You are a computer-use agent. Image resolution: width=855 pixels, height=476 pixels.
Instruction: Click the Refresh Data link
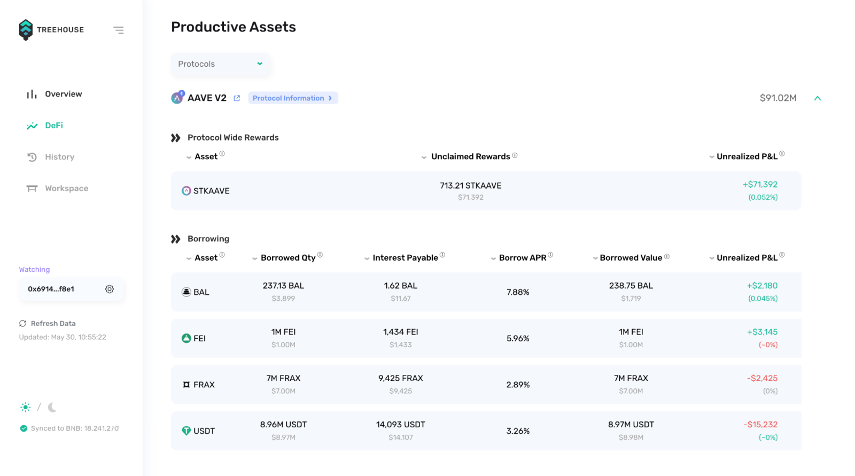pyautogui.click(x=53, y=324)
